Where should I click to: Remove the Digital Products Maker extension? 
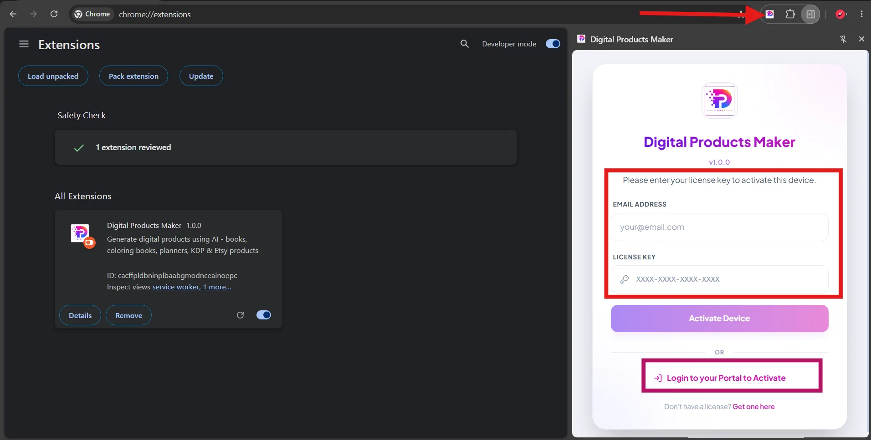click(128, 315)
